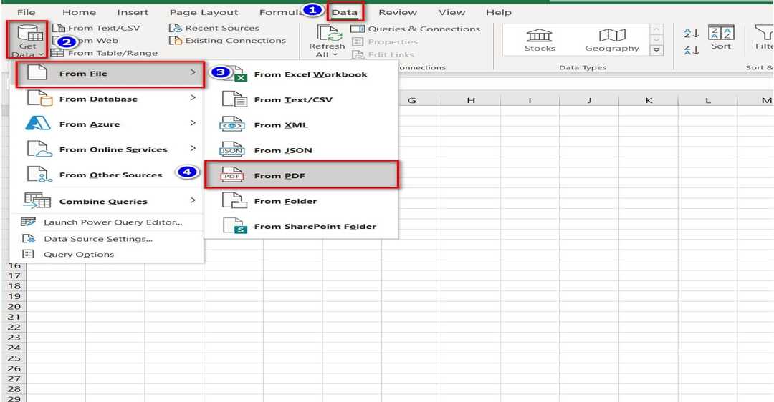This screenshot has height=402, width=774.
Task: Select the Stocks data type icon
Action: click(539, 35)
